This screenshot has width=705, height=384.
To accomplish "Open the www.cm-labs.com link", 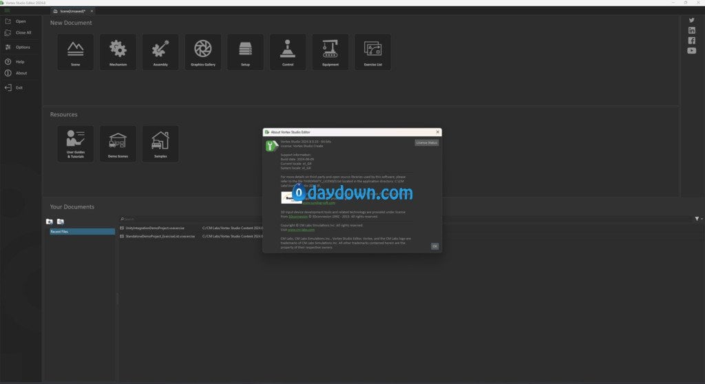I will pos(301,230).
